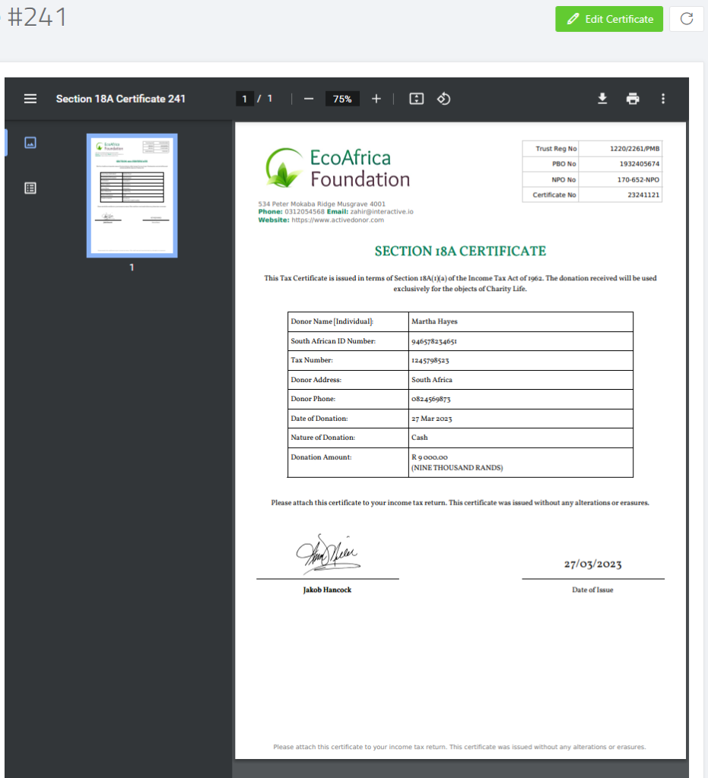Click the SECTION 18A CERTIFICATE heading
The height and width of the screenshot is (778, 708).
pos(460,251)
